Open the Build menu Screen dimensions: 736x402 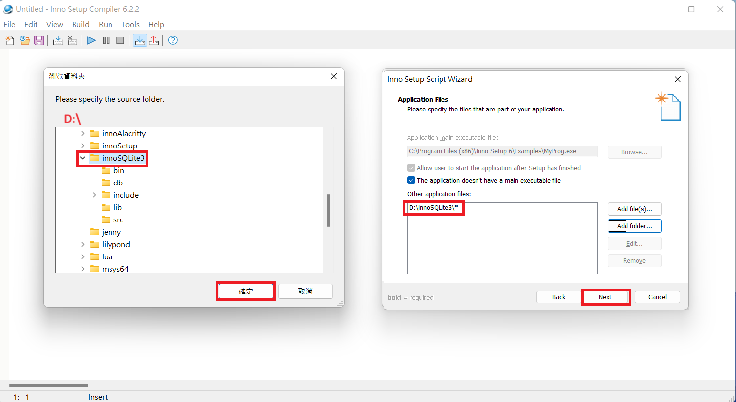[80, 24]
